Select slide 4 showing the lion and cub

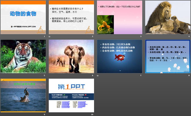point(168,17)
